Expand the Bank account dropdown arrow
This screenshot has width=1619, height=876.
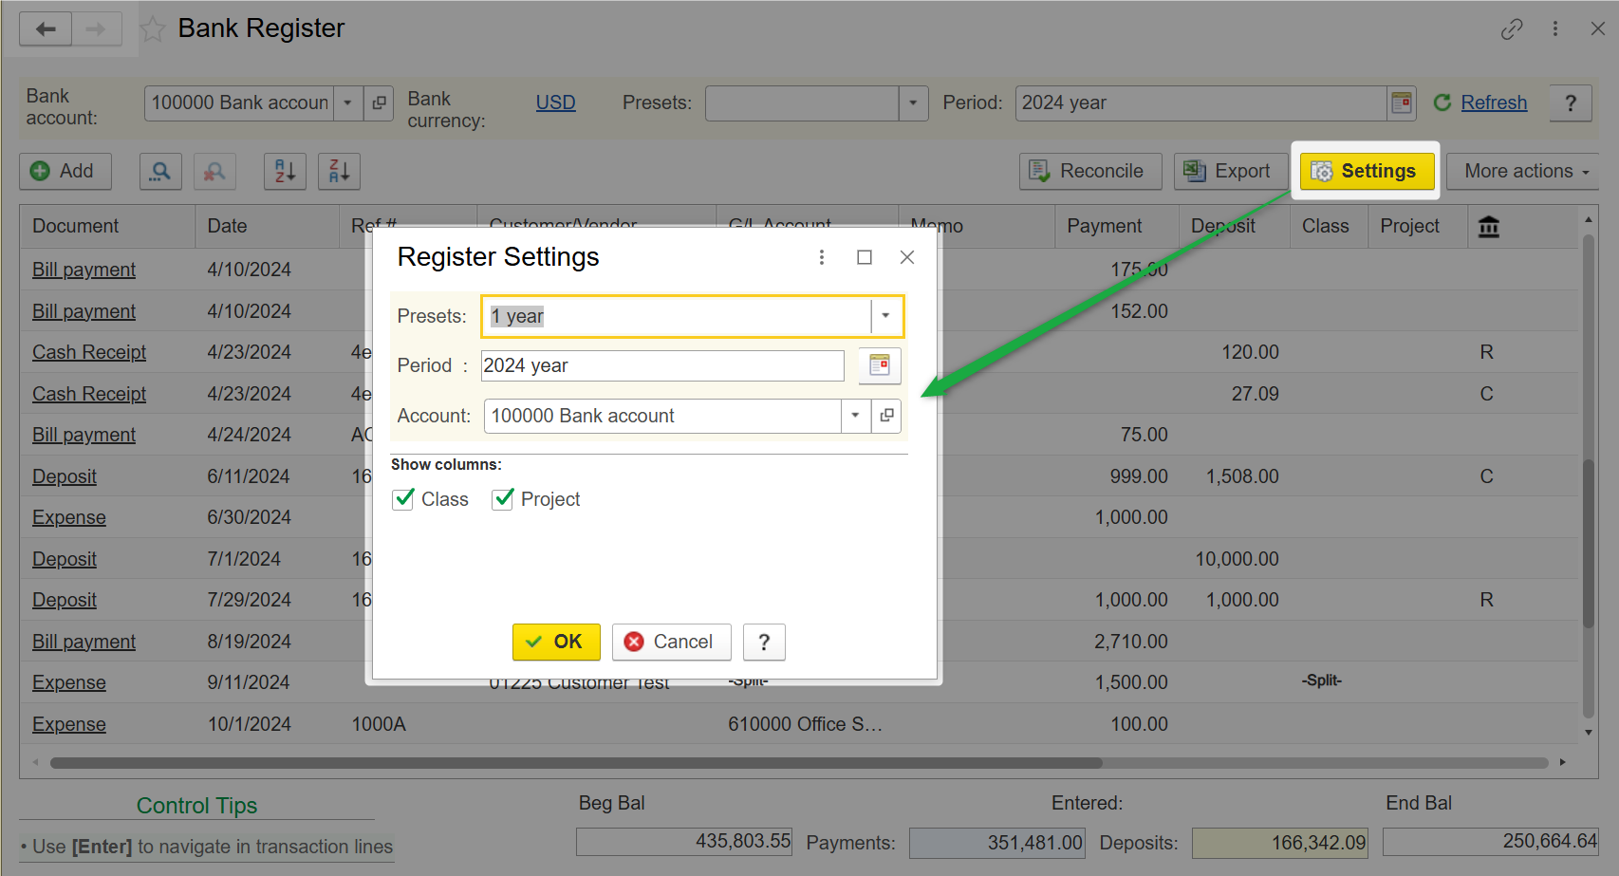click(x=348, y=103)
